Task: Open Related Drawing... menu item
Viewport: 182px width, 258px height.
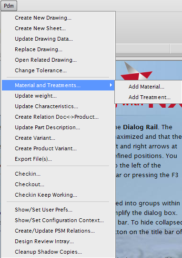Action: (58, 60)
